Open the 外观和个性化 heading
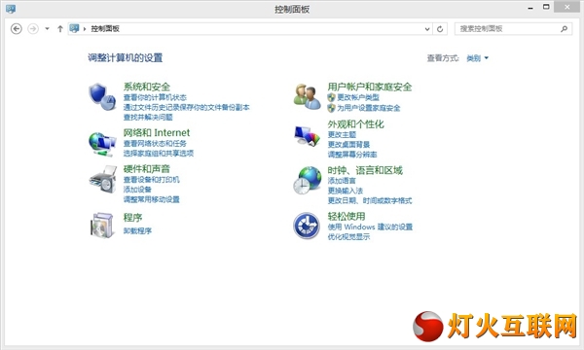The image size is (584, 350). pyautogui.click(x=355, y=123)
